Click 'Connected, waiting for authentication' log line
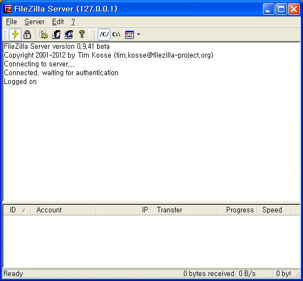The height and width of the screenshot is (281, 303). click(x=61, y=73)
